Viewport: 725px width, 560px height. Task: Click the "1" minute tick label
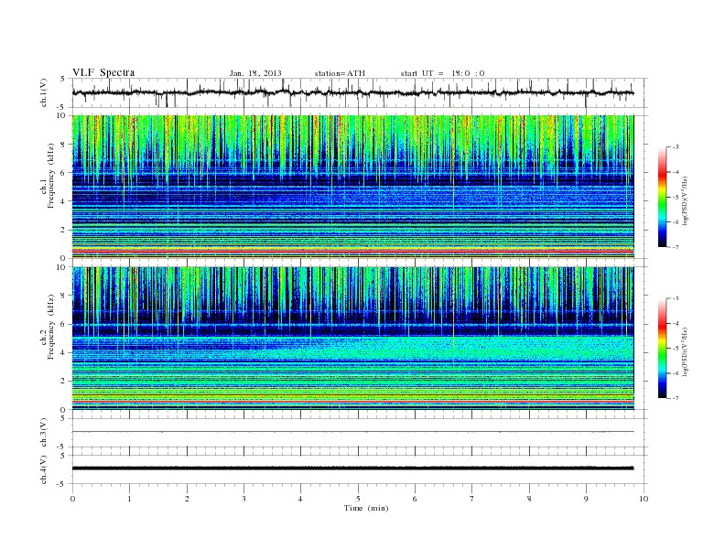click(x=129, y=499)
